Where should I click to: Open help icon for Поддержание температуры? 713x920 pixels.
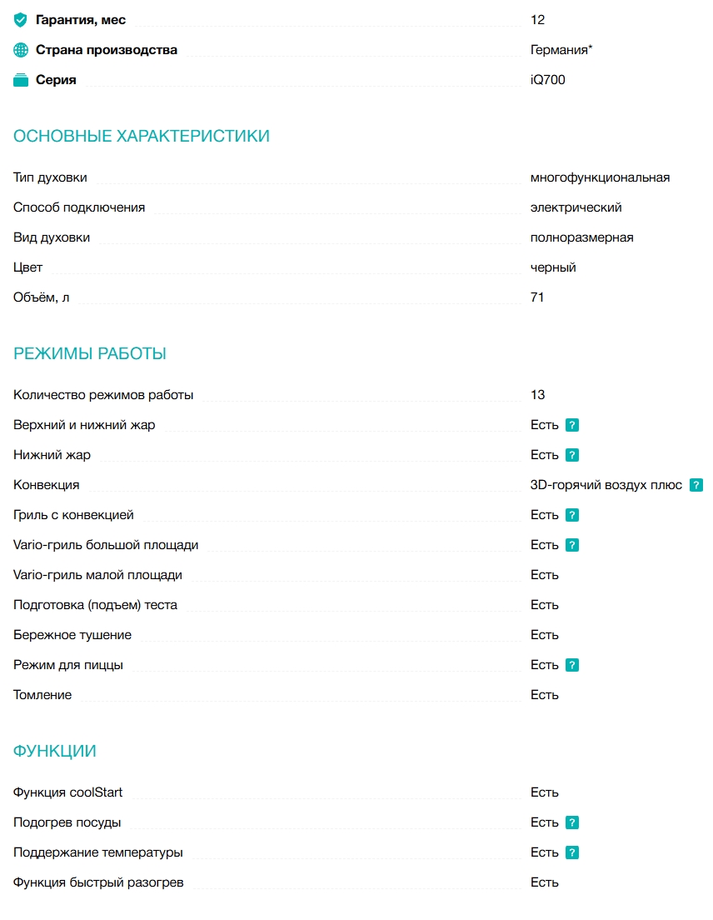coord(572,852)
